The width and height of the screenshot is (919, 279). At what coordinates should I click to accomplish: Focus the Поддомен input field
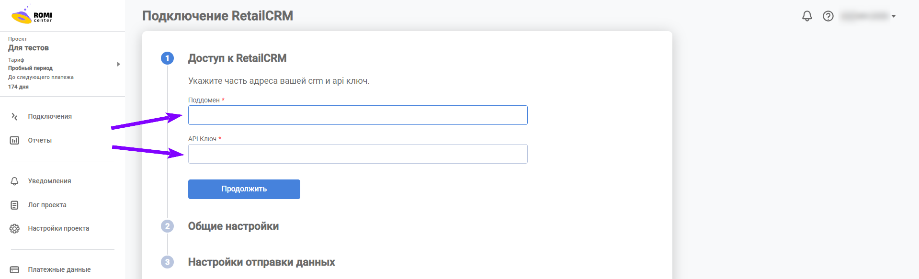pyautogui.click(x=358, y=115)
